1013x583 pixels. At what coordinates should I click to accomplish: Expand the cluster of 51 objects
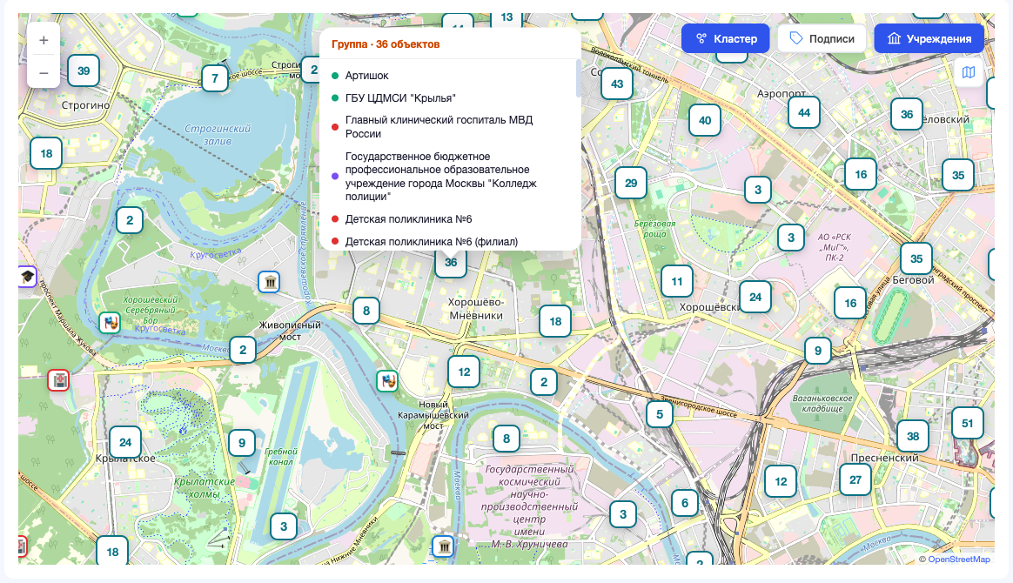pos(967,424)
